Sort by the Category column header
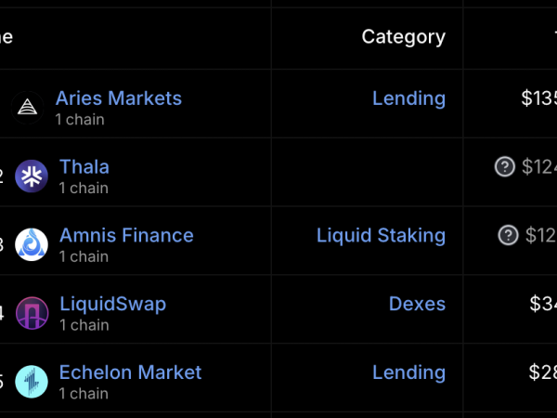Viewport: 557px width, 418px height. [x=404, y=37]
